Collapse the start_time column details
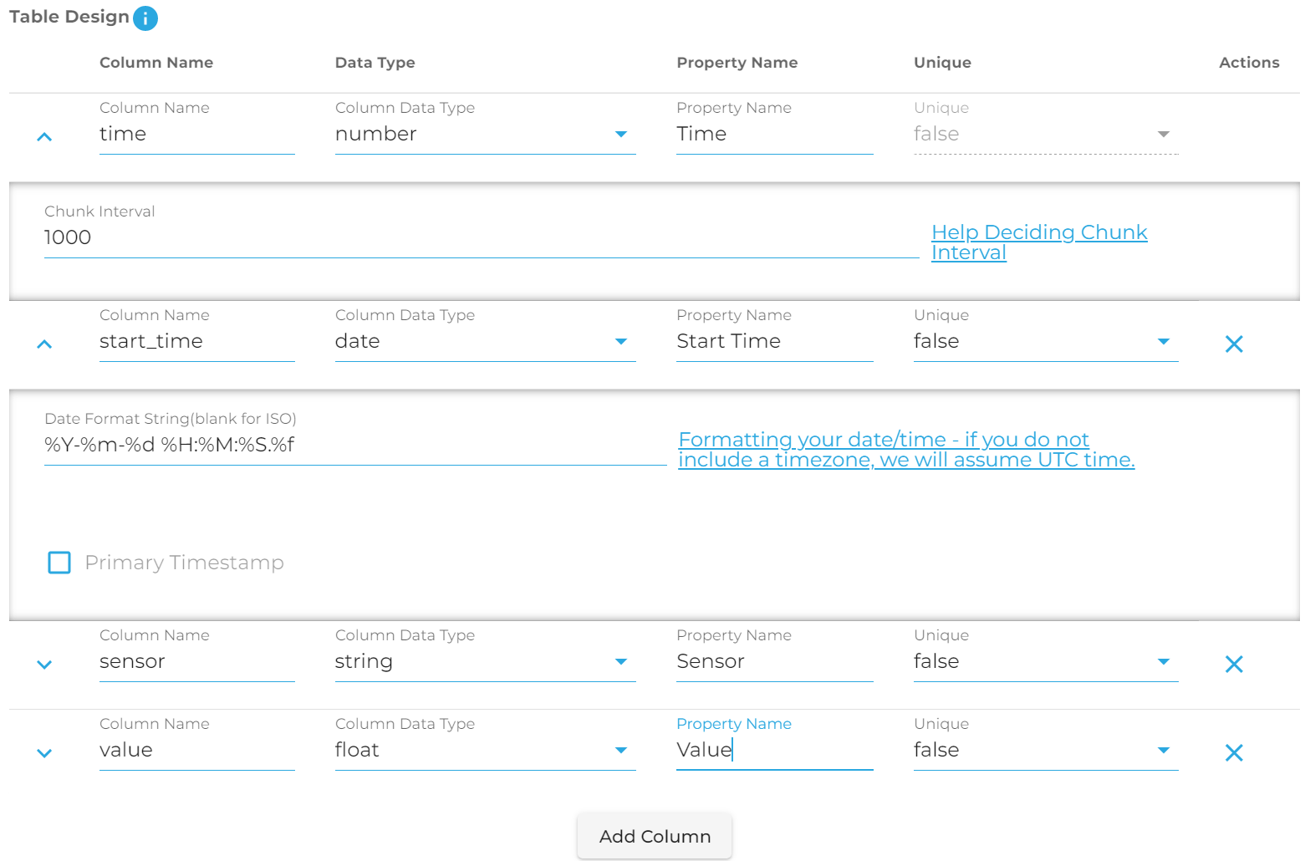The width and height of the screenshot is (1305, 861). [45, 344]
